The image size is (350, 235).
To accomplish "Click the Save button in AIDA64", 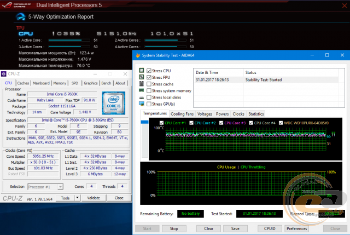I will tap(235, 228).
